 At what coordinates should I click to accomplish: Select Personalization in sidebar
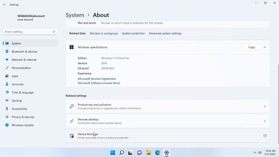pyautogui.click(x=30, y=68)
